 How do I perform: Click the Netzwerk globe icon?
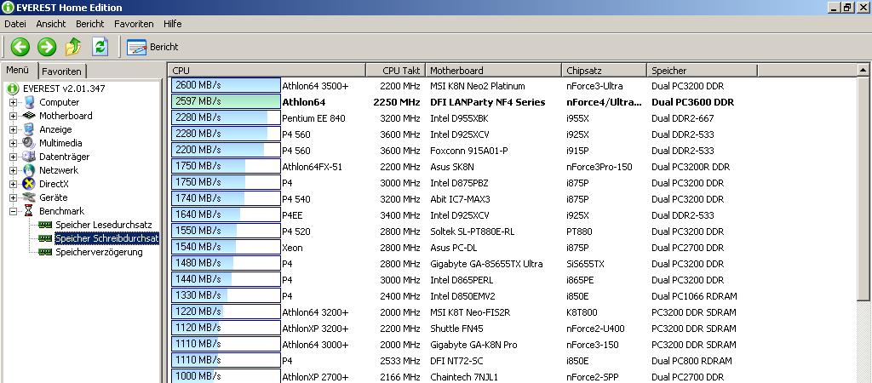29,170
